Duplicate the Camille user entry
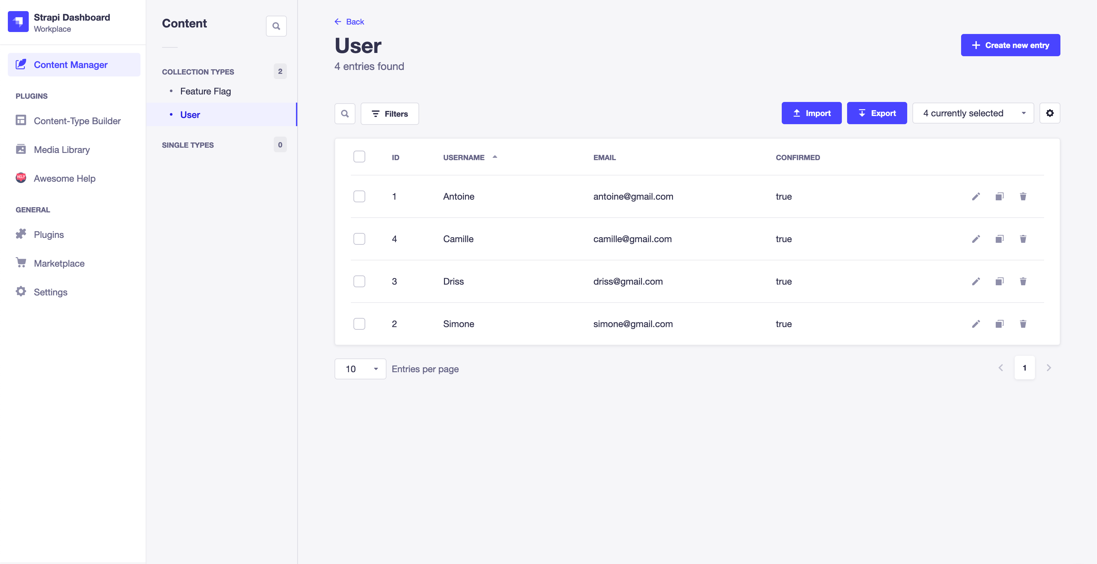The height and width of the screenshot is (564, 1097). (999, 239)
